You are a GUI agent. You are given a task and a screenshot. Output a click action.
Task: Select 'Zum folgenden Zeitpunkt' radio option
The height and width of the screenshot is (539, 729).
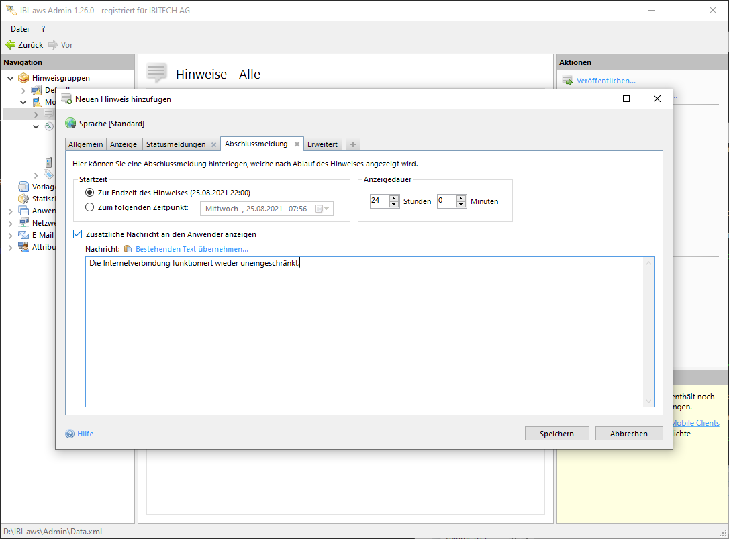(90, 207)
